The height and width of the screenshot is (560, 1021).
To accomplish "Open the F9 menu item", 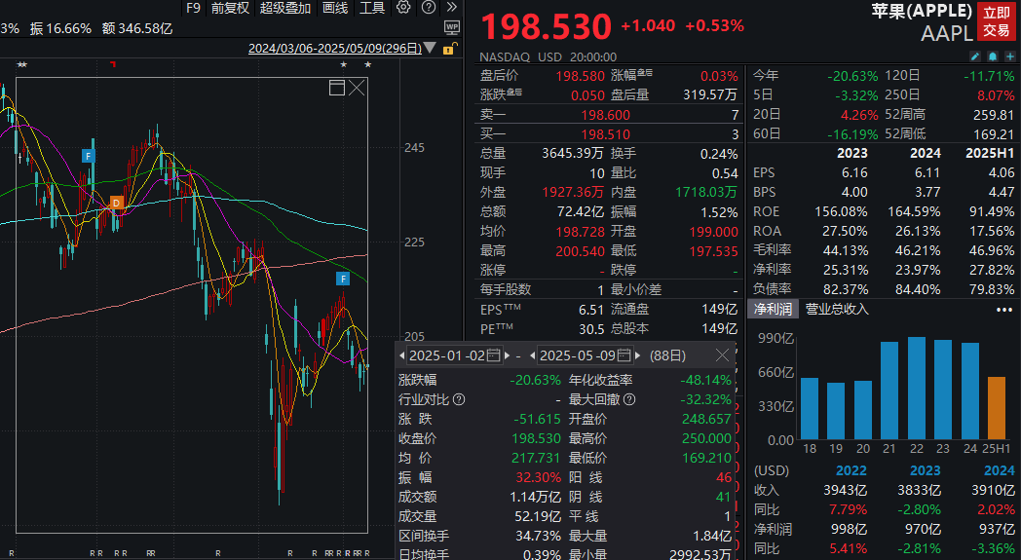I will 194,8.
